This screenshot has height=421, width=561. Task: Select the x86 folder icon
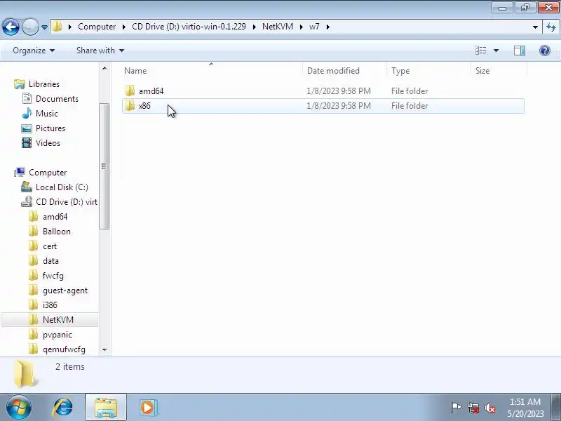pos(130,106)
